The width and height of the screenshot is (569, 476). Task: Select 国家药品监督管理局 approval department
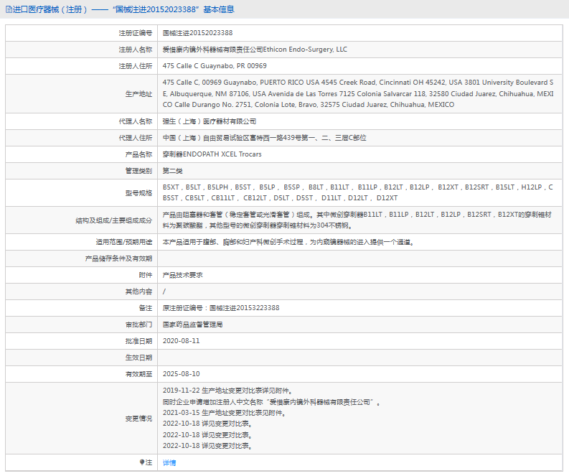tap(193, 325)
